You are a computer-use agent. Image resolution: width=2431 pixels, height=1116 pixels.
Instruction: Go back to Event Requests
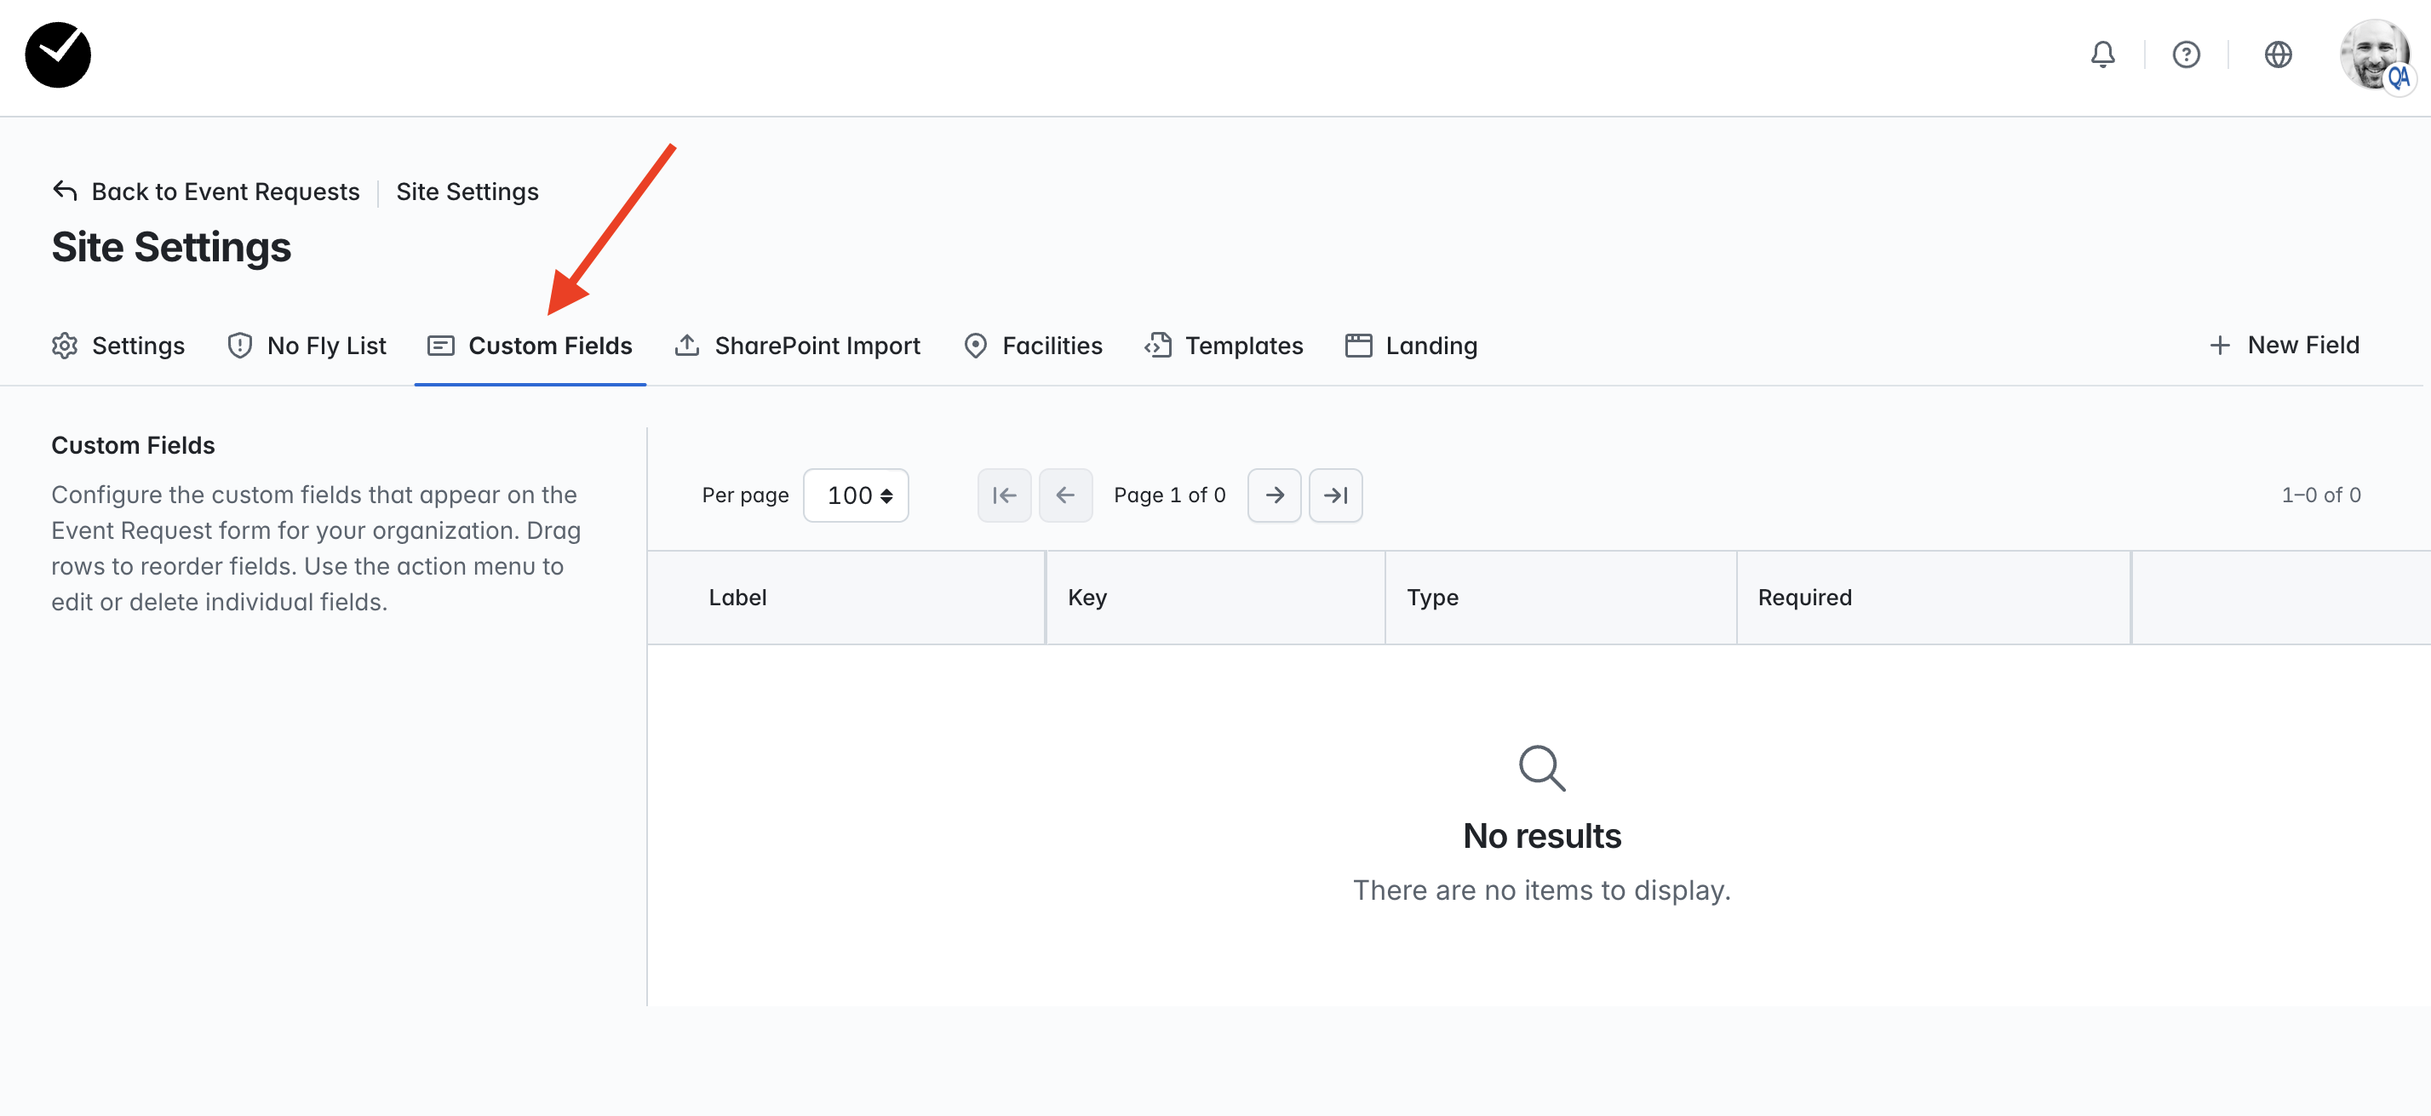[206, 192]
